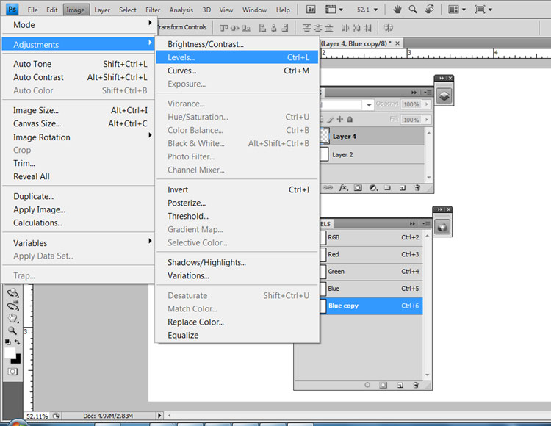Select the RGB composite channel
This screenshot has width=551, height=426.
[x=372, y=237]
